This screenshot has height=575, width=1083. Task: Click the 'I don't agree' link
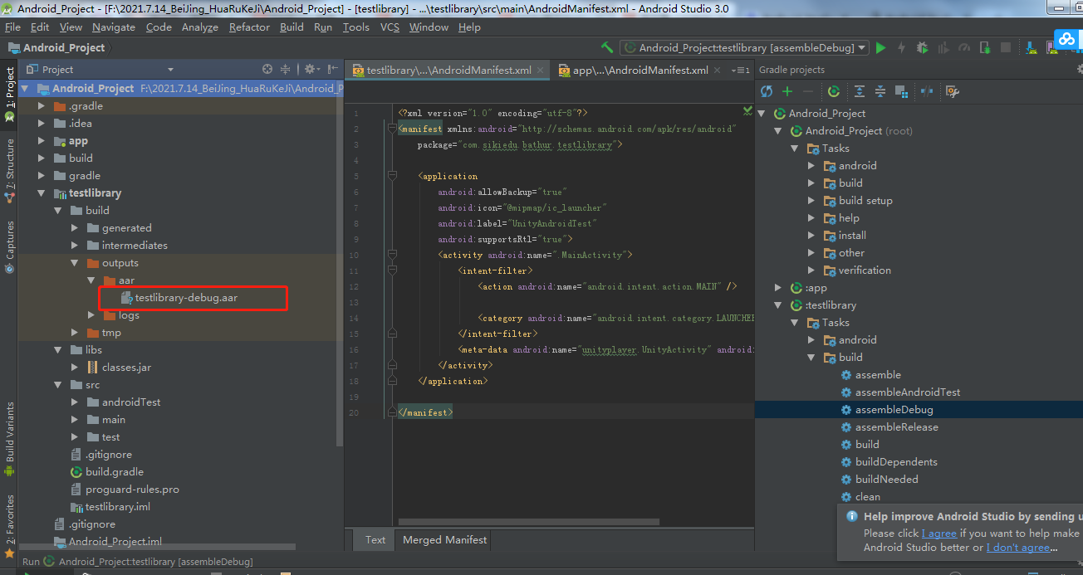click(1018, 548)
